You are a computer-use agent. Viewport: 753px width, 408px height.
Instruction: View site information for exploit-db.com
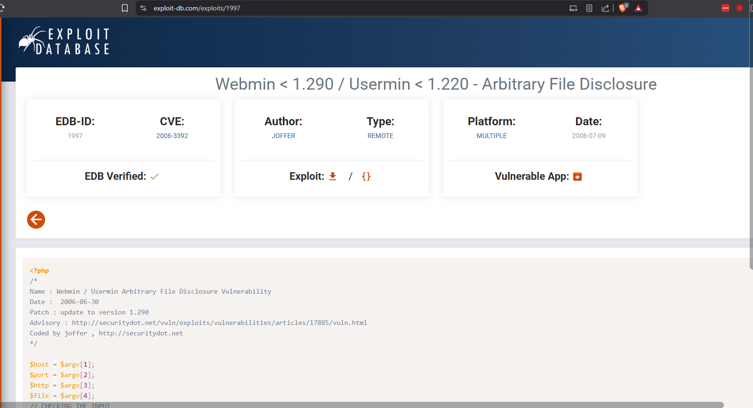pyautogui.click(x=143, y=8)
